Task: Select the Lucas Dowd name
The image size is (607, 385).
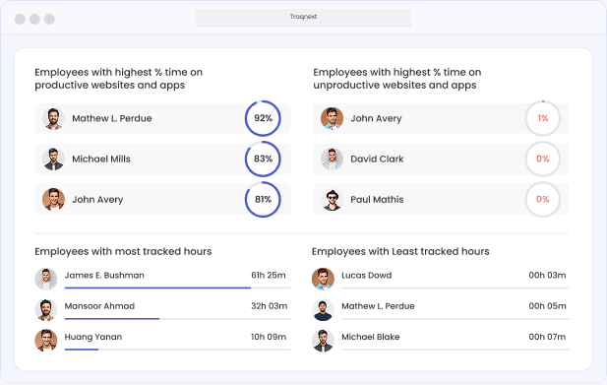Action: click(367, 275)
